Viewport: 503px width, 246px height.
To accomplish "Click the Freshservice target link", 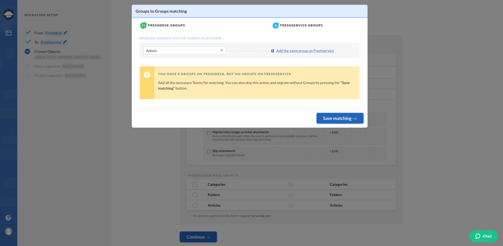I will (x=51, y=42).
